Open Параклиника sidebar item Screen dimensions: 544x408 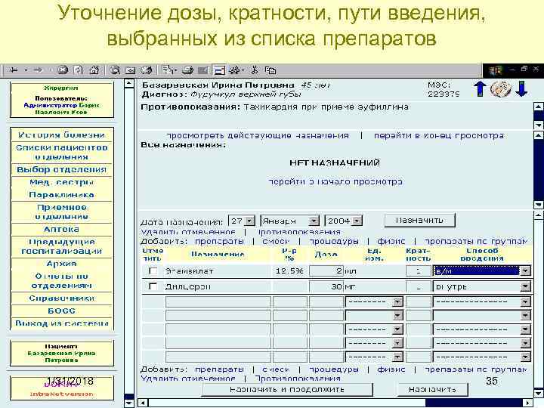click(62, 195)
